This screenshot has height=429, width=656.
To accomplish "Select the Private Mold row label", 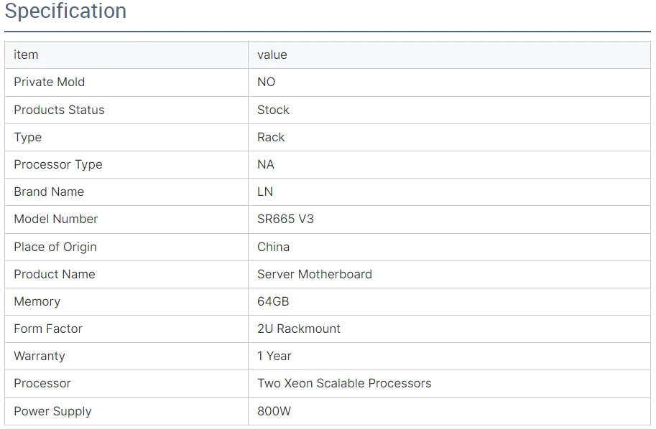I will click(x=49, y=82).
